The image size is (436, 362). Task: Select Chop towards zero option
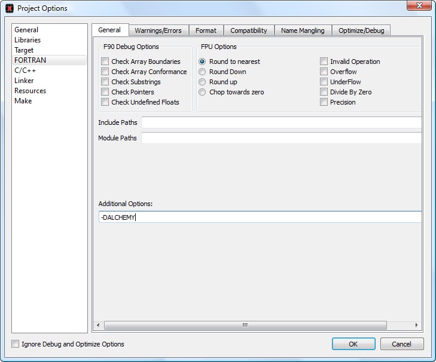202,92
